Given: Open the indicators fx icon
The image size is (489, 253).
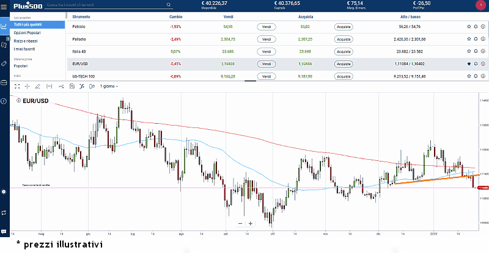Looking at the screenshot, I should pos(82,86).
